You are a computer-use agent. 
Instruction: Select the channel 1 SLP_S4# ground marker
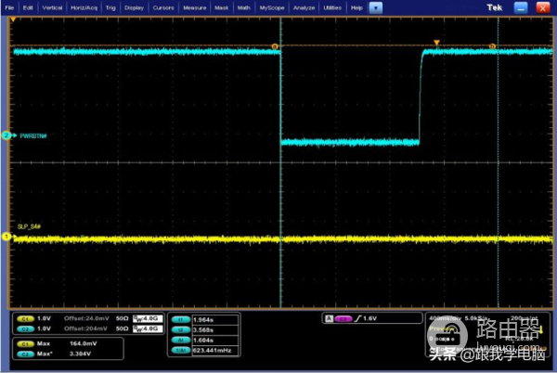click(6, 238)
